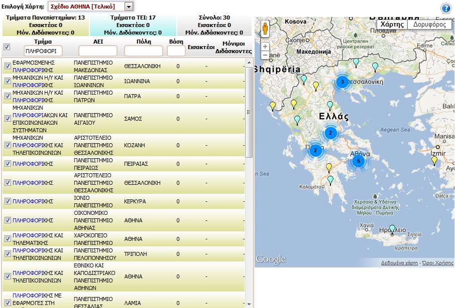Screen dimensions: 455x308
Task: Click the yellow marker near Izmir
Action: click(x=434, y=160)
